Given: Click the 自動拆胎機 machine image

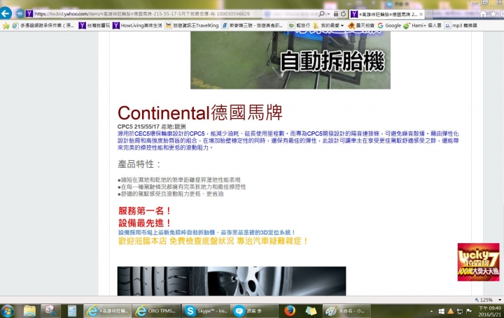Looking at the screenshot, I should pos(290,60).
